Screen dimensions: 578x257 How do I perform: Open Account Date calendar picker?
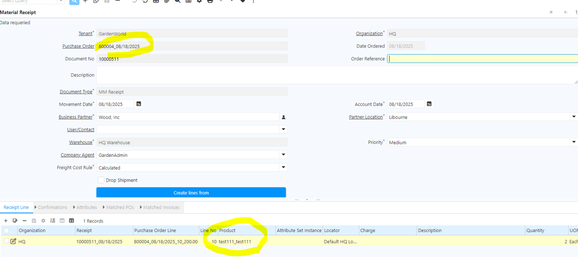(x=429, y=104)
